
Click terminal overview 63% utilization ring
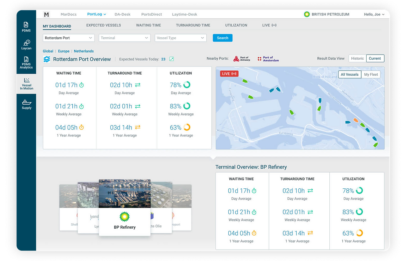[x=359, y=233]
